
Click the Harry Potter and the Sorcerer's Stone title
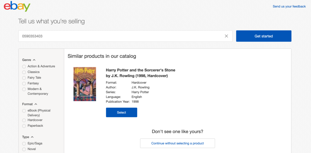[140, 73]
